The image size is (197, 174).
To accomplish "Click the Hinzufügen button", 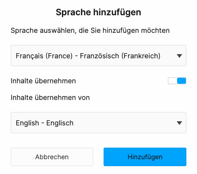I will (x=145, y=157).
